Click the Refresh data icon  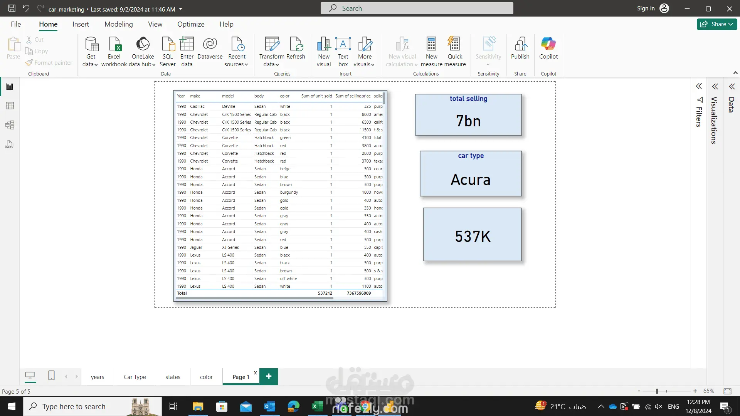coord(296,44)
